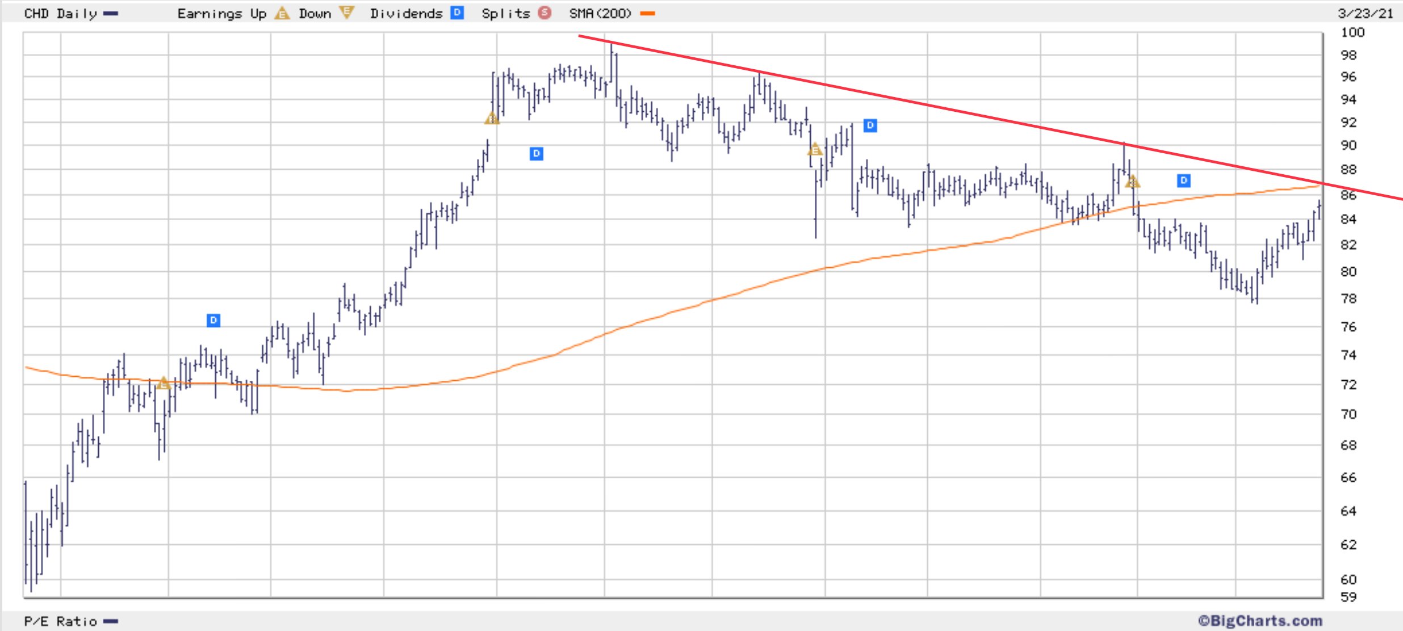Viewport: 1403px width, 631px height.
Task: Select the third dividend D marker from left
Action: 870,125
